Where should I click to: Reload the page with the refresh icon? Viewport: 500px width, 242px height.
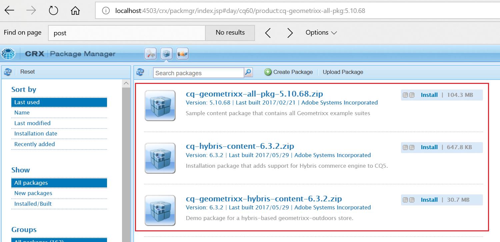53,11
